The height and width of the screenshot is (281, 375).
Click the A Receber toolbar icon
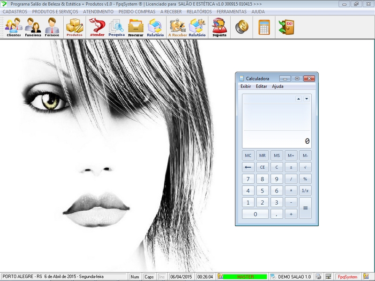[x=178, y=27]
